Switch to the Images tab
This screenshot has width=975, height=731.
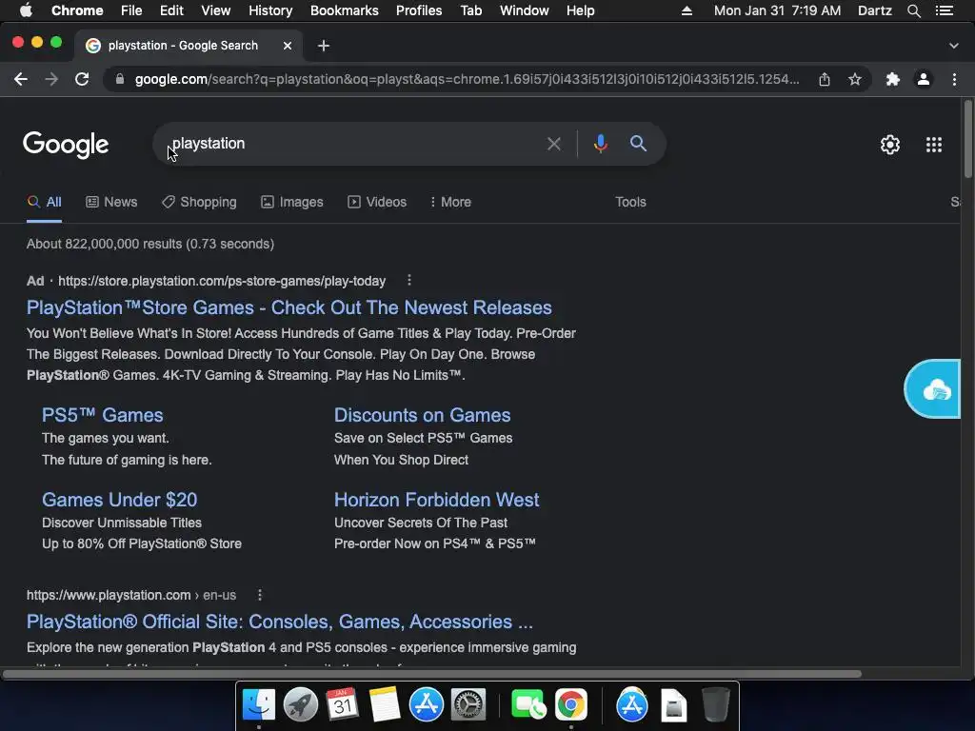[x=291, y=202]
